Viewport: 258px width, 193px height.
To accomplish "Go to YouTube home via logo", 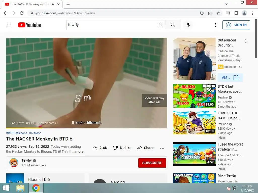I will coord(29,25).
